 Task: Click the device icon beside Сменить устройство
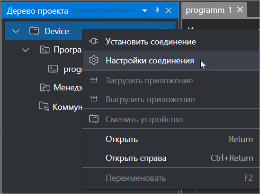(x=94, y=119)
